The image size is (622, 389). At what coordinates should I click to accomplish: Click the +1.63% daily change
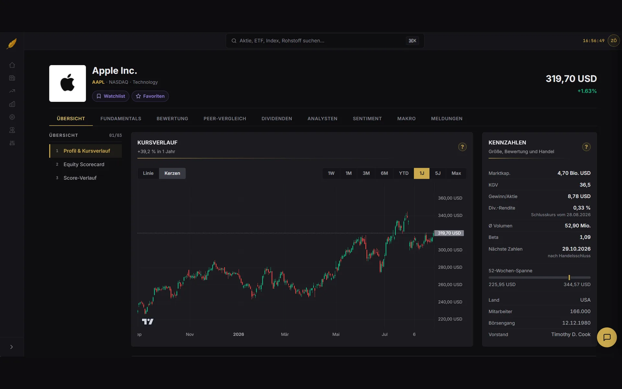587,91
